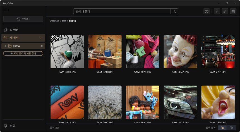Image resolution: width=240 pixels, height=132 pixels.
Task: Toggle search results to highlighted folder tree view
Action: [222, 128]
